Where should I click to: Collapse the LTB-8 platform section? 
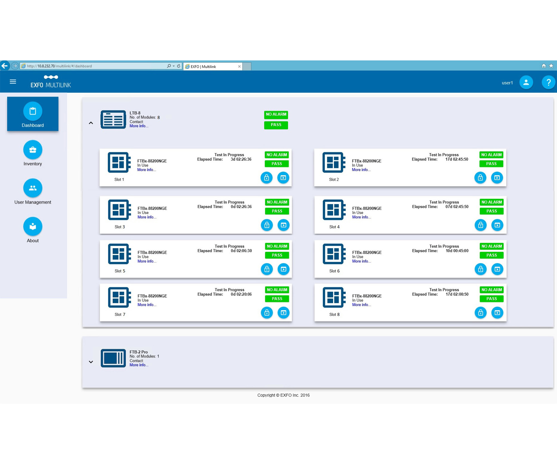pos(91,123)
